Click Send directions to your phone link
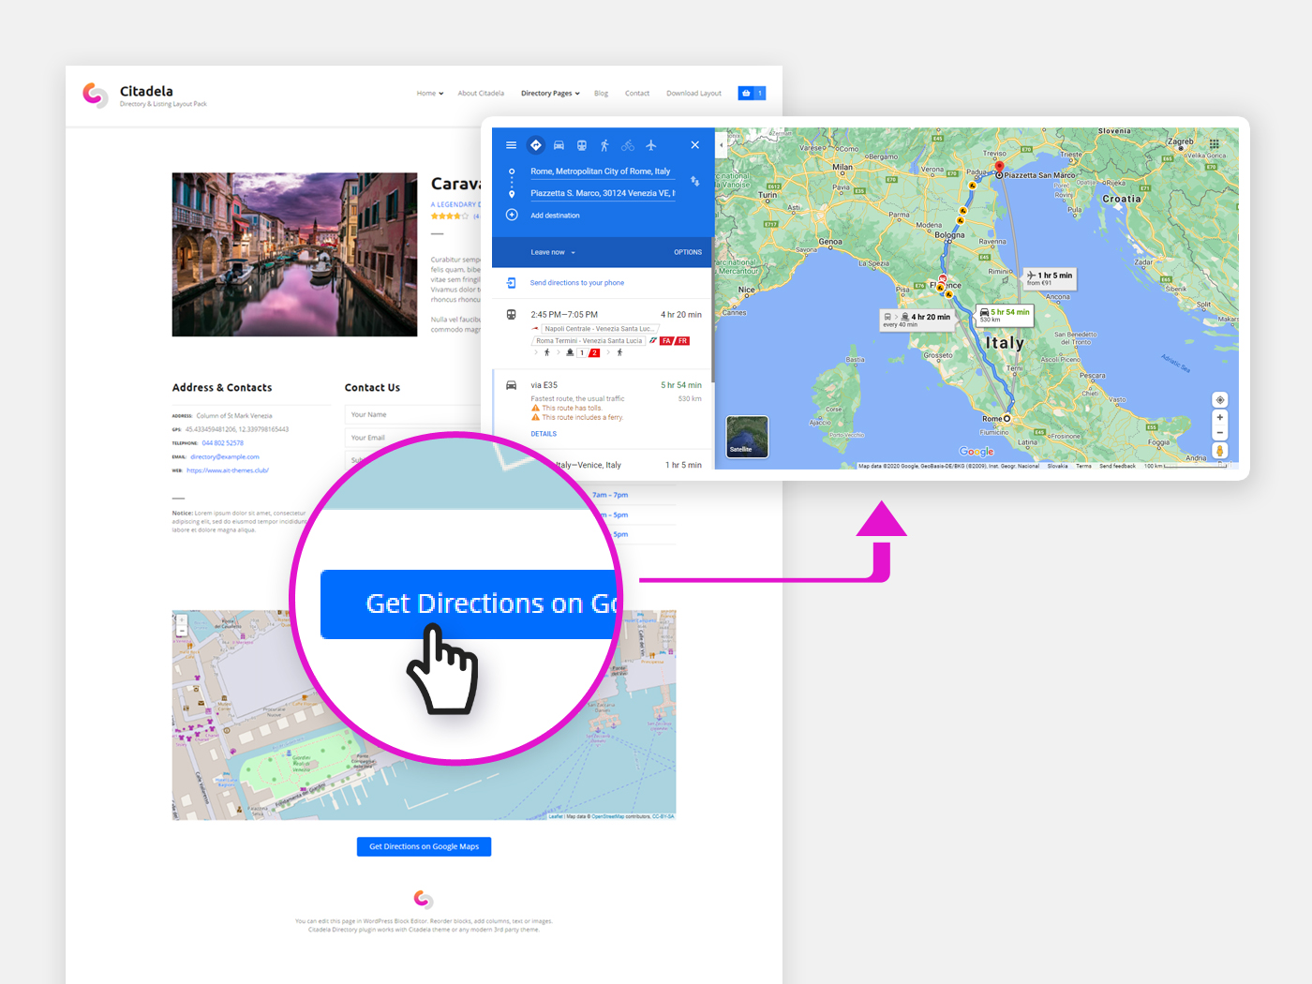This screenshot has height=984, width=1312. click(x=577, y=282)
